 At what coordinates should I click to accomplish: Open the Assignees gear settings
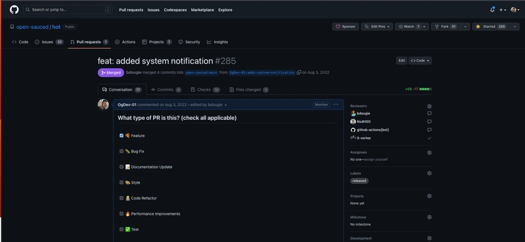point(429,153)
